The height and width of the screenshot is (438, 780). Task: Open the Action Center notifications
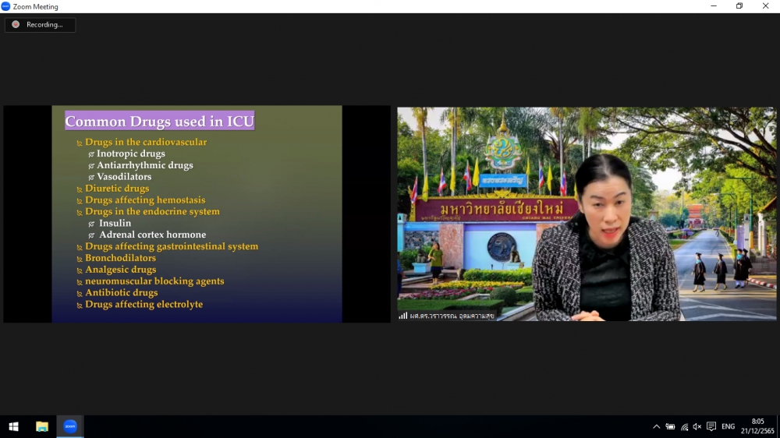point(711,426)
